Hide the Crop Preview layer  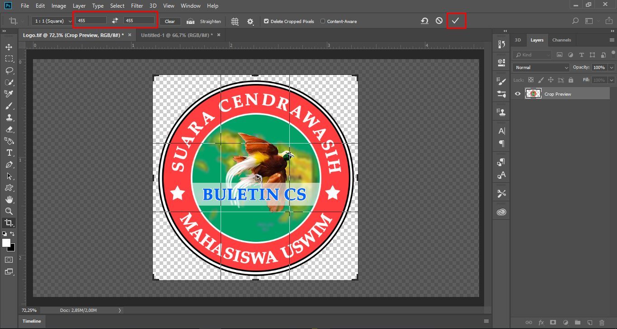[x=518, y=94]
